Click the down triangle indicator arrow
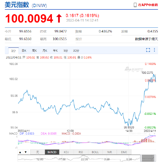162x162 pixels. (26, 152)
